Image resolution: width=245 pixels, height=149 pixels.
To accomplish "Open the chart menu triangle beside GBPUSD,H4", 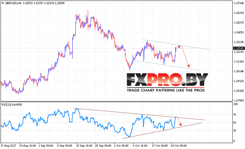I will (x=3, y=3).
